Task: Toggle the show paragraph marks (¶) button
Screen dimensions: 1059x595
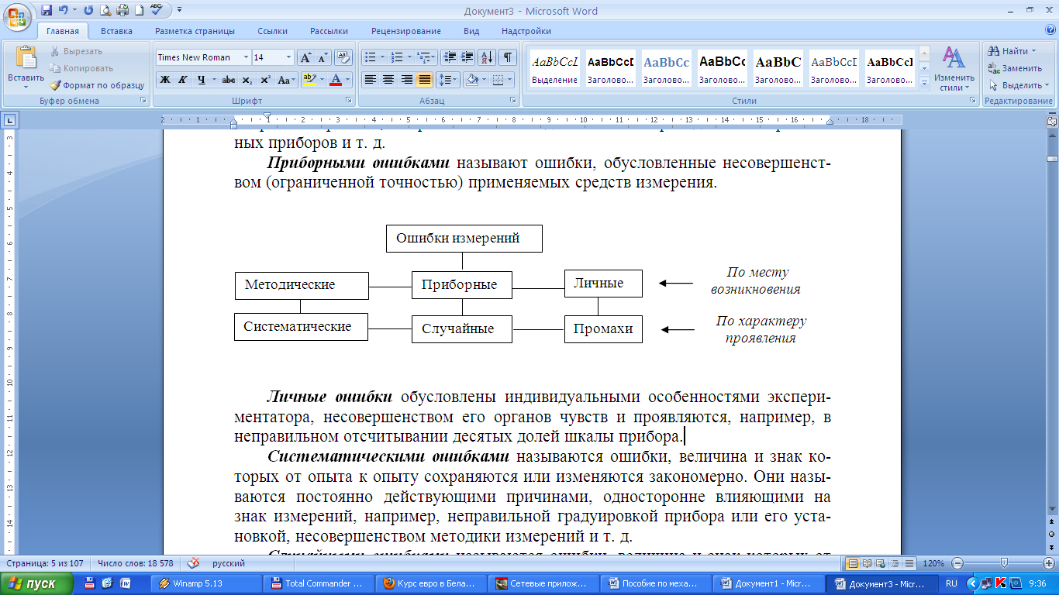Action: pyautogui.click(x=507, y=57)
